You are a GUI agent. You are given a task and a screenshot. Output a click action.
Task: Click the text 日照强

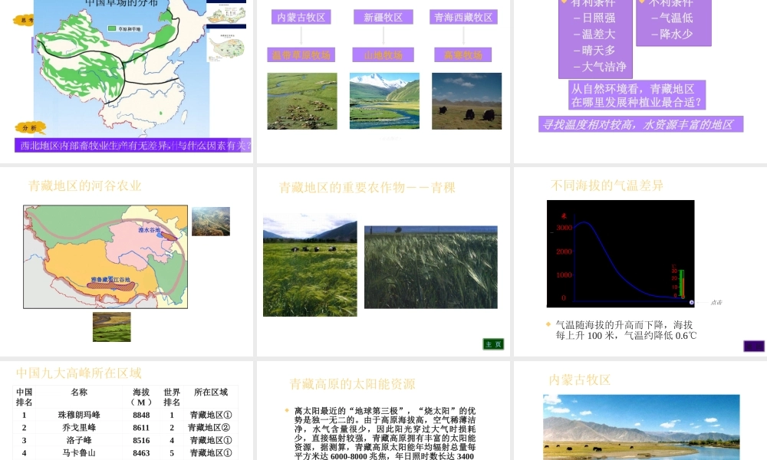[598, 18]
